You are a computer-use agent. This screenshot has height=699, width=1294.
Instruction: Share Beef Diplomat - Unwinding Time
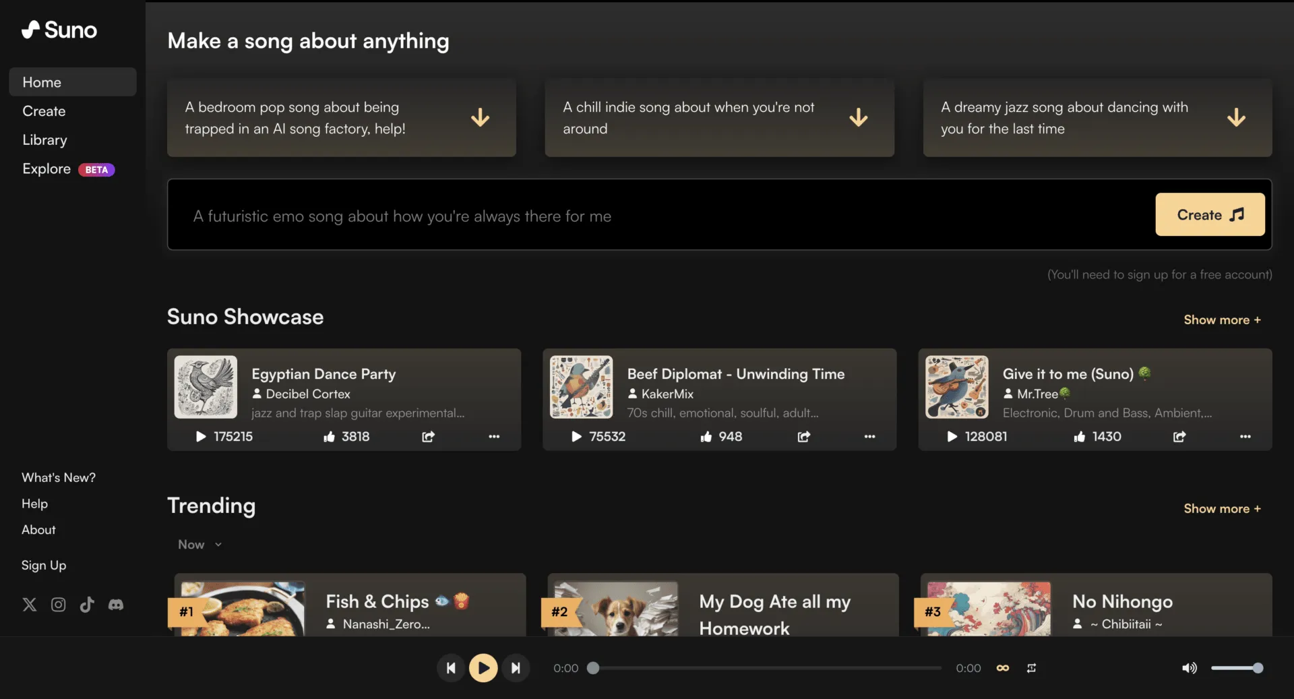(803, 437)
